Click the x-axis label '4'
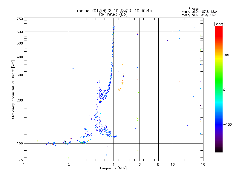Image resolution: width=239 pixels, height=179 pixels. (x=114, y=164)
